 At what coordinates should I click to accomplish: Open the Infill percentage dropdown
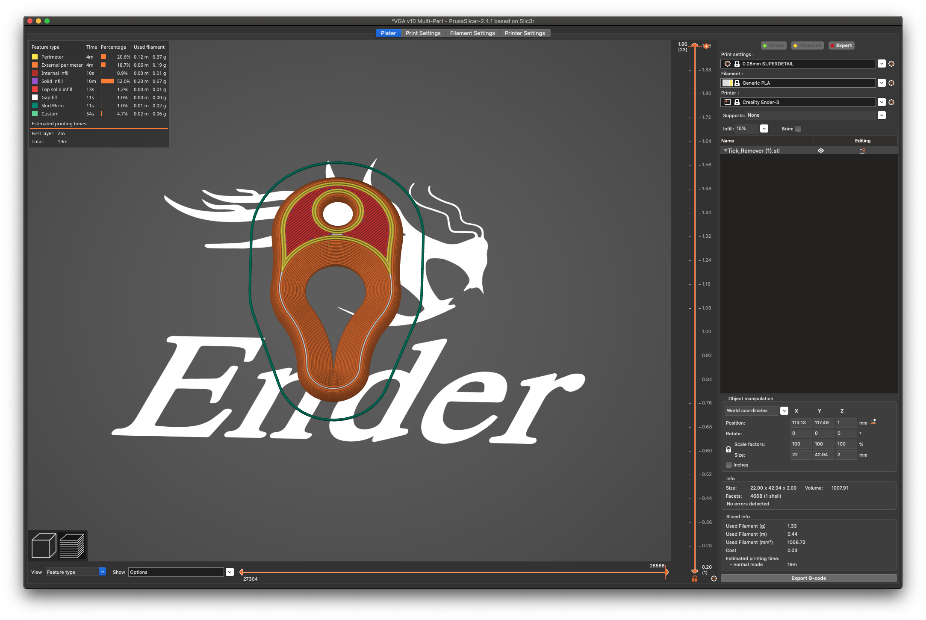coord(764,129)
